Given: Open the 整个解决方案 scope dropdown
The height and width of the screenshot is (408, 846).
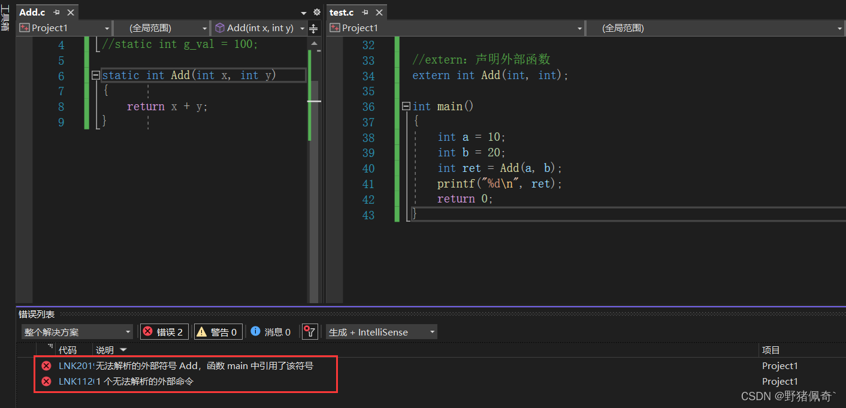Looking at the screenshot, I should (77, 332).
